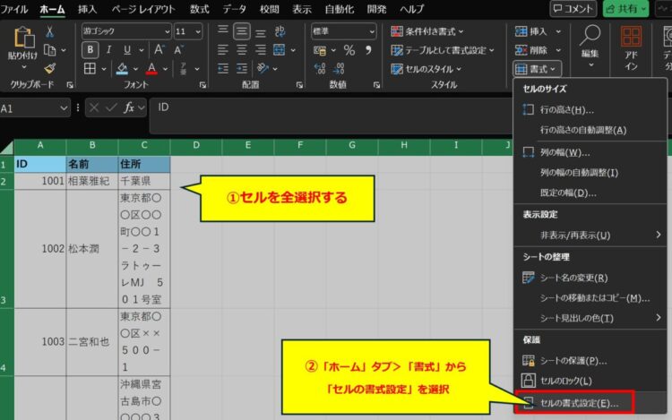The width and height of the screenshot is (672, 420).
Task: Open 条件付き書式 menu
Action: [x=427, y=31]
